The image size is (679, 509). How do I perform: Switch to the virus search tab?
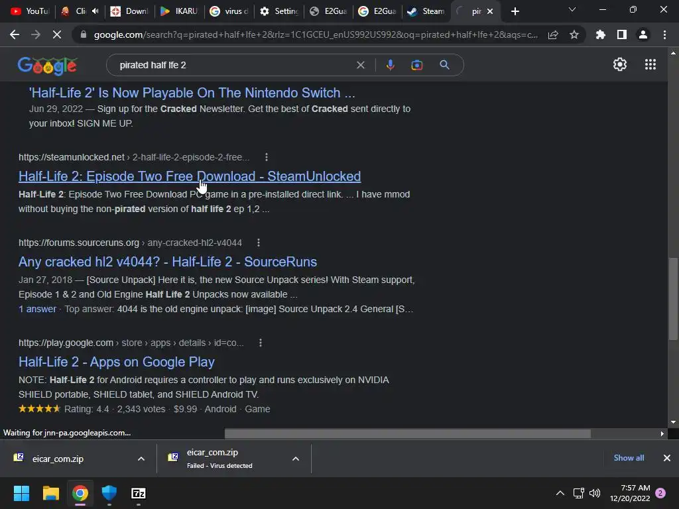click(x=229, y=11)
